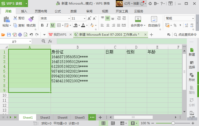The width and height of the screenshot is (199, 126).
Task: Toggle underline formatting
Action: pos(52,25)
